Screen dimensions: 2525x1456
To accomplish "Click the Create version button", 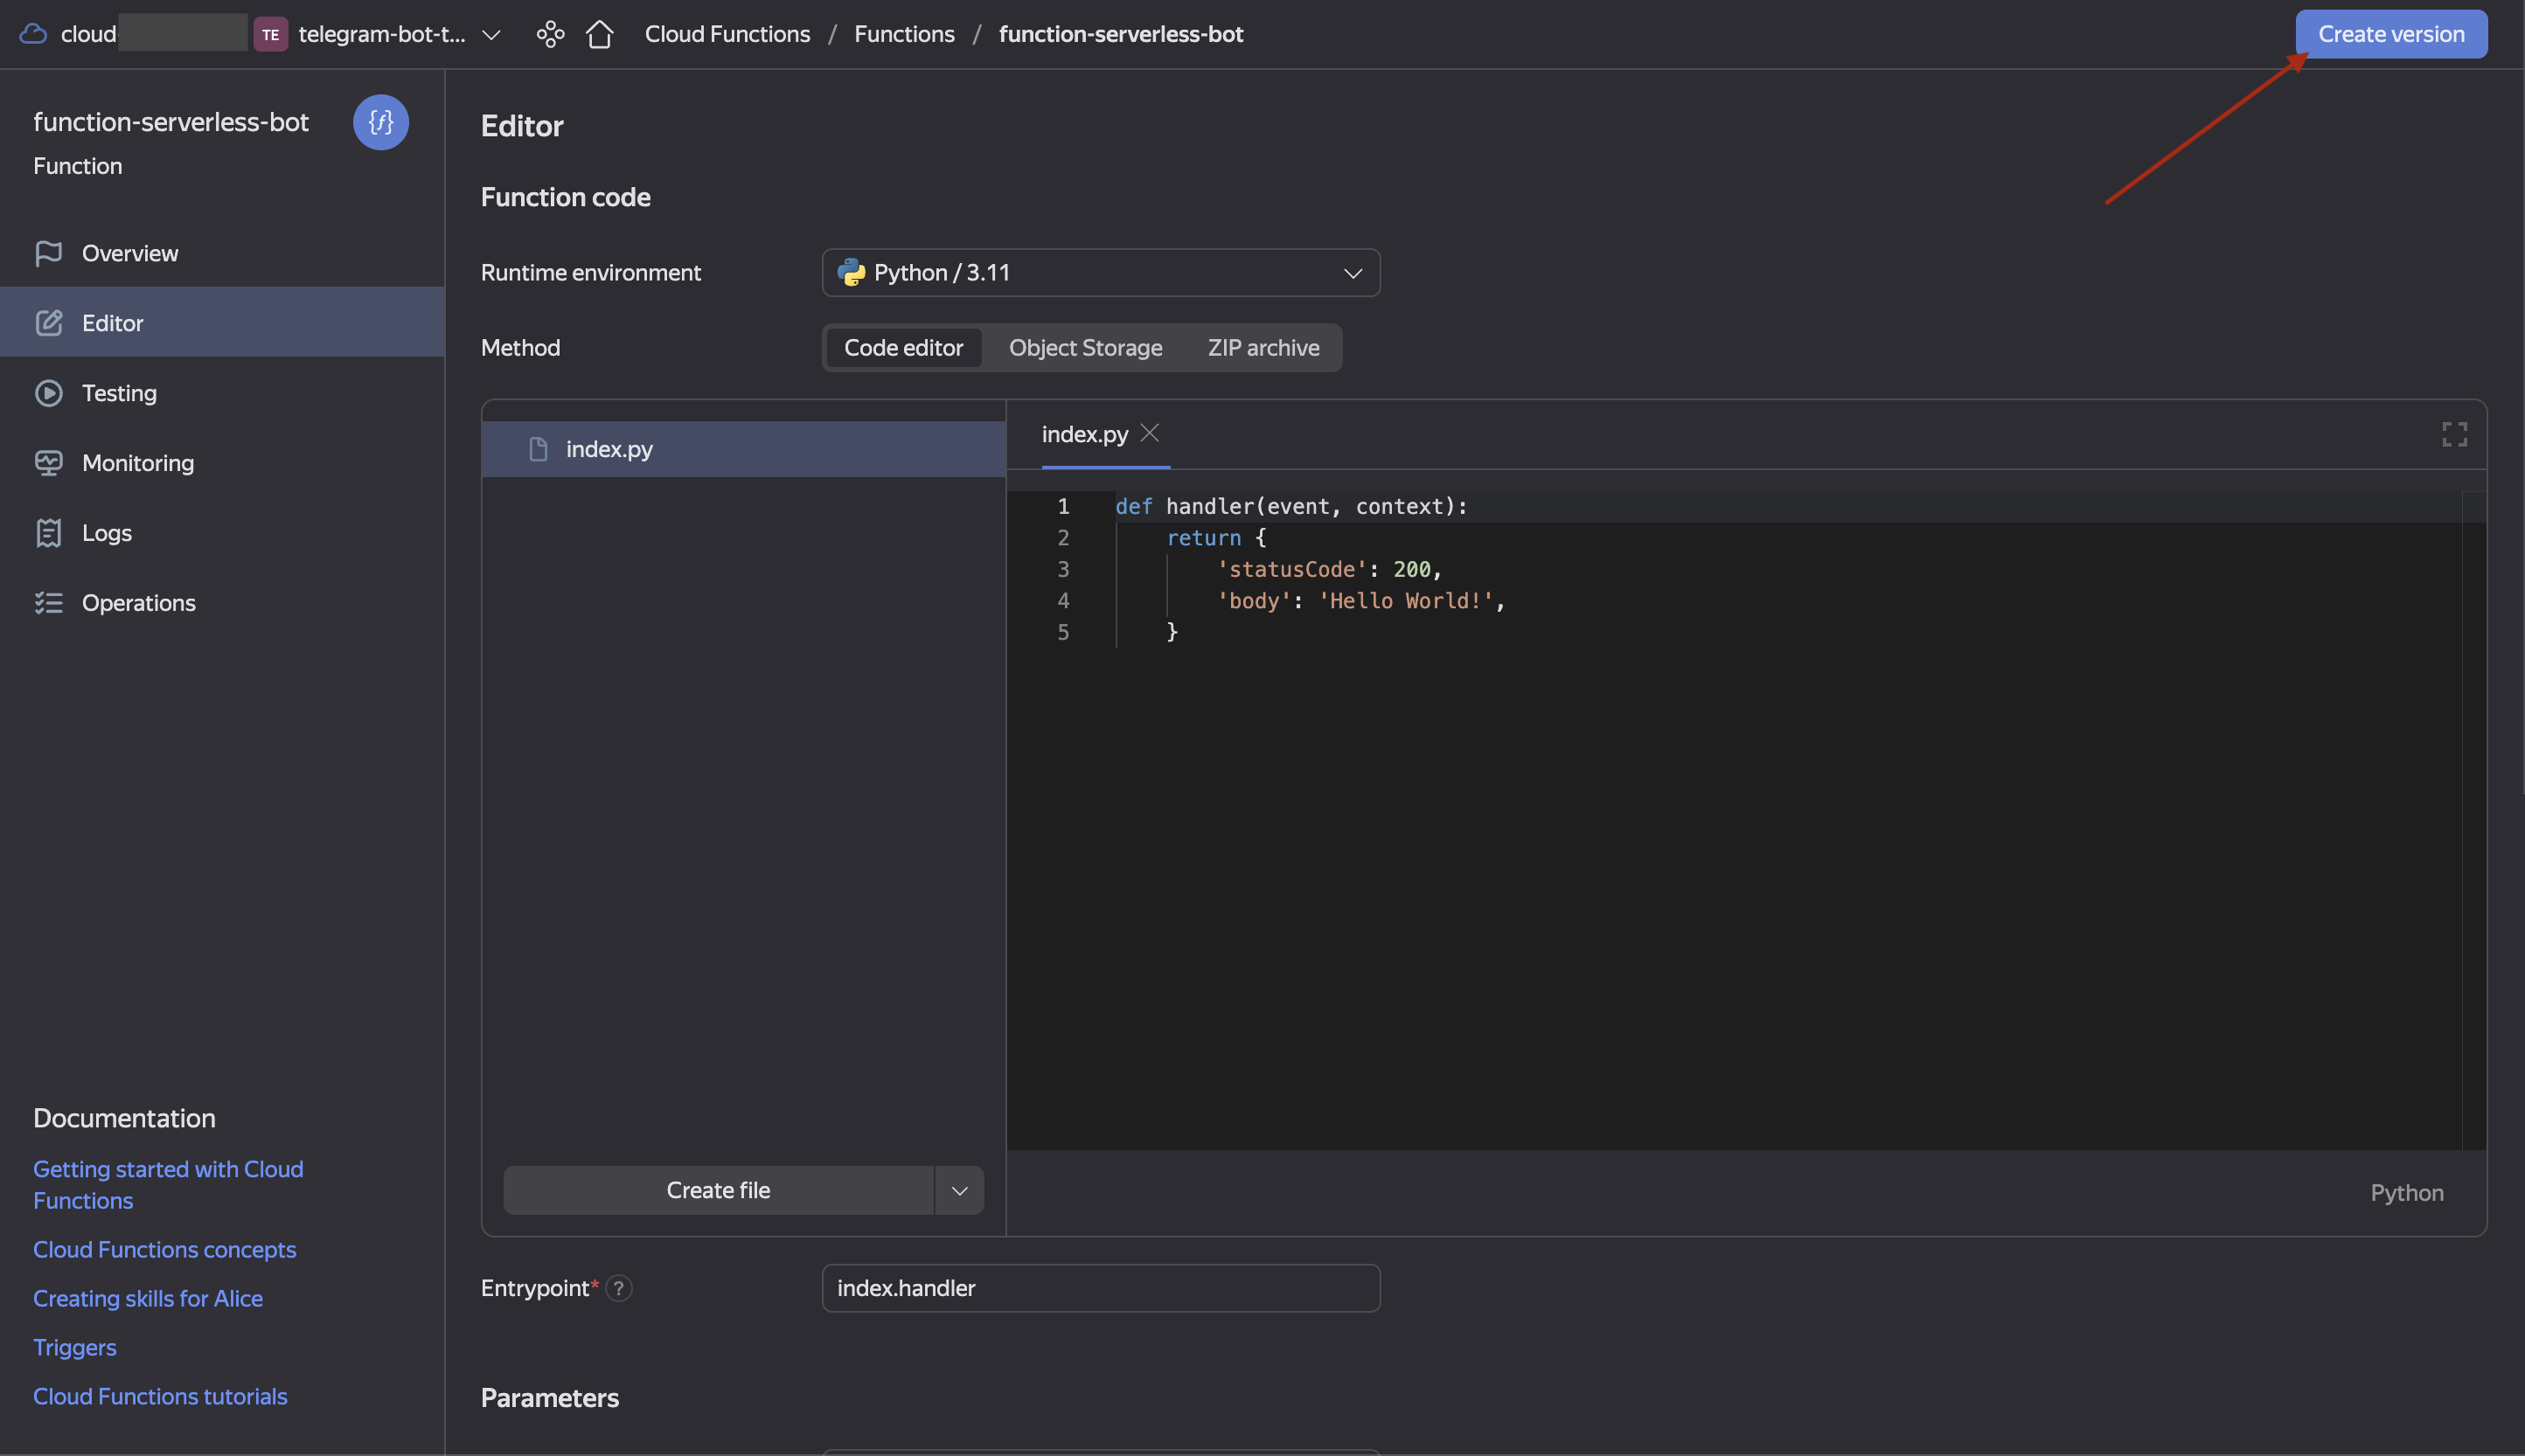I will click(2390, 34).
